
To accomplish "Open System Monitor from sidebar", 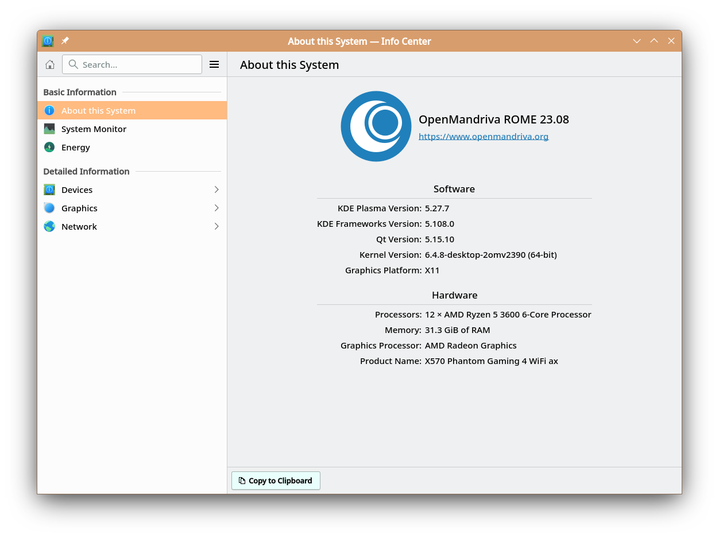I will click(x=132, y=129).
